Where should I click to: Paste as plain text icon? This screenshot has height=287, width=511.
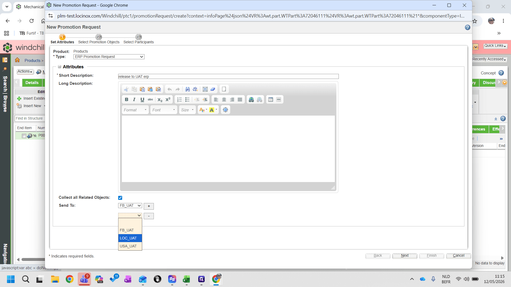tap(150, 89)
